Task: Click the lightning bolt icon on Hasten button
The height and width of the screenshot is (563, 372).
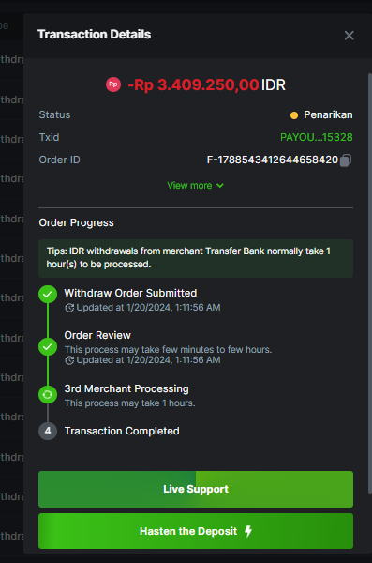Action: tap(248, 531)
